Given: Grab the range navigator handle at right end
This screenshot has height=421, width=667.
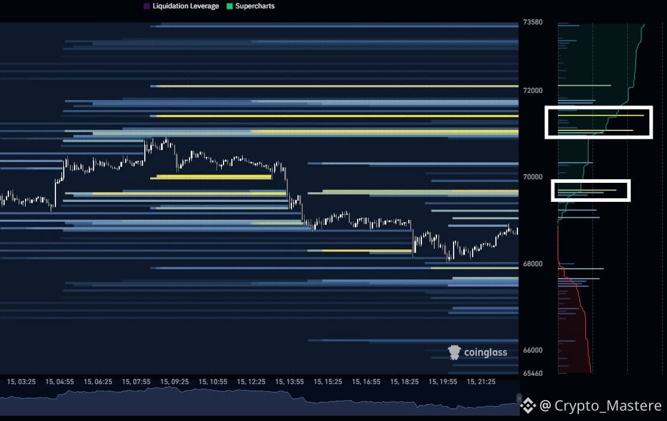Looking at the screenshot, I should pyautogui.click(x=519, y=398).
